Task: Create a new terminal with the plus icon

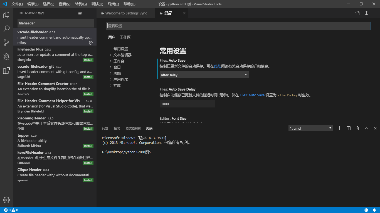Action: coord(339,128)
